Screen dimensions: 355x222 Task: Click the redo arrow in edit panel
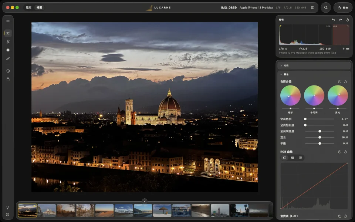[340, 20]
